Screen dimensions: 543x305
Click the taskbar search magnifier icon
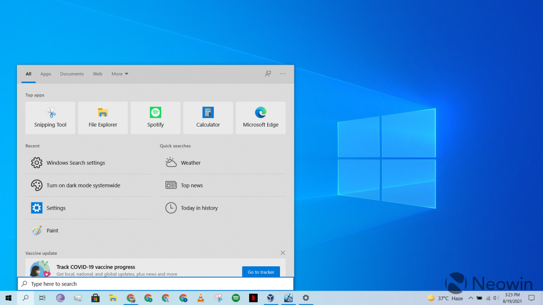coord(25,298)
